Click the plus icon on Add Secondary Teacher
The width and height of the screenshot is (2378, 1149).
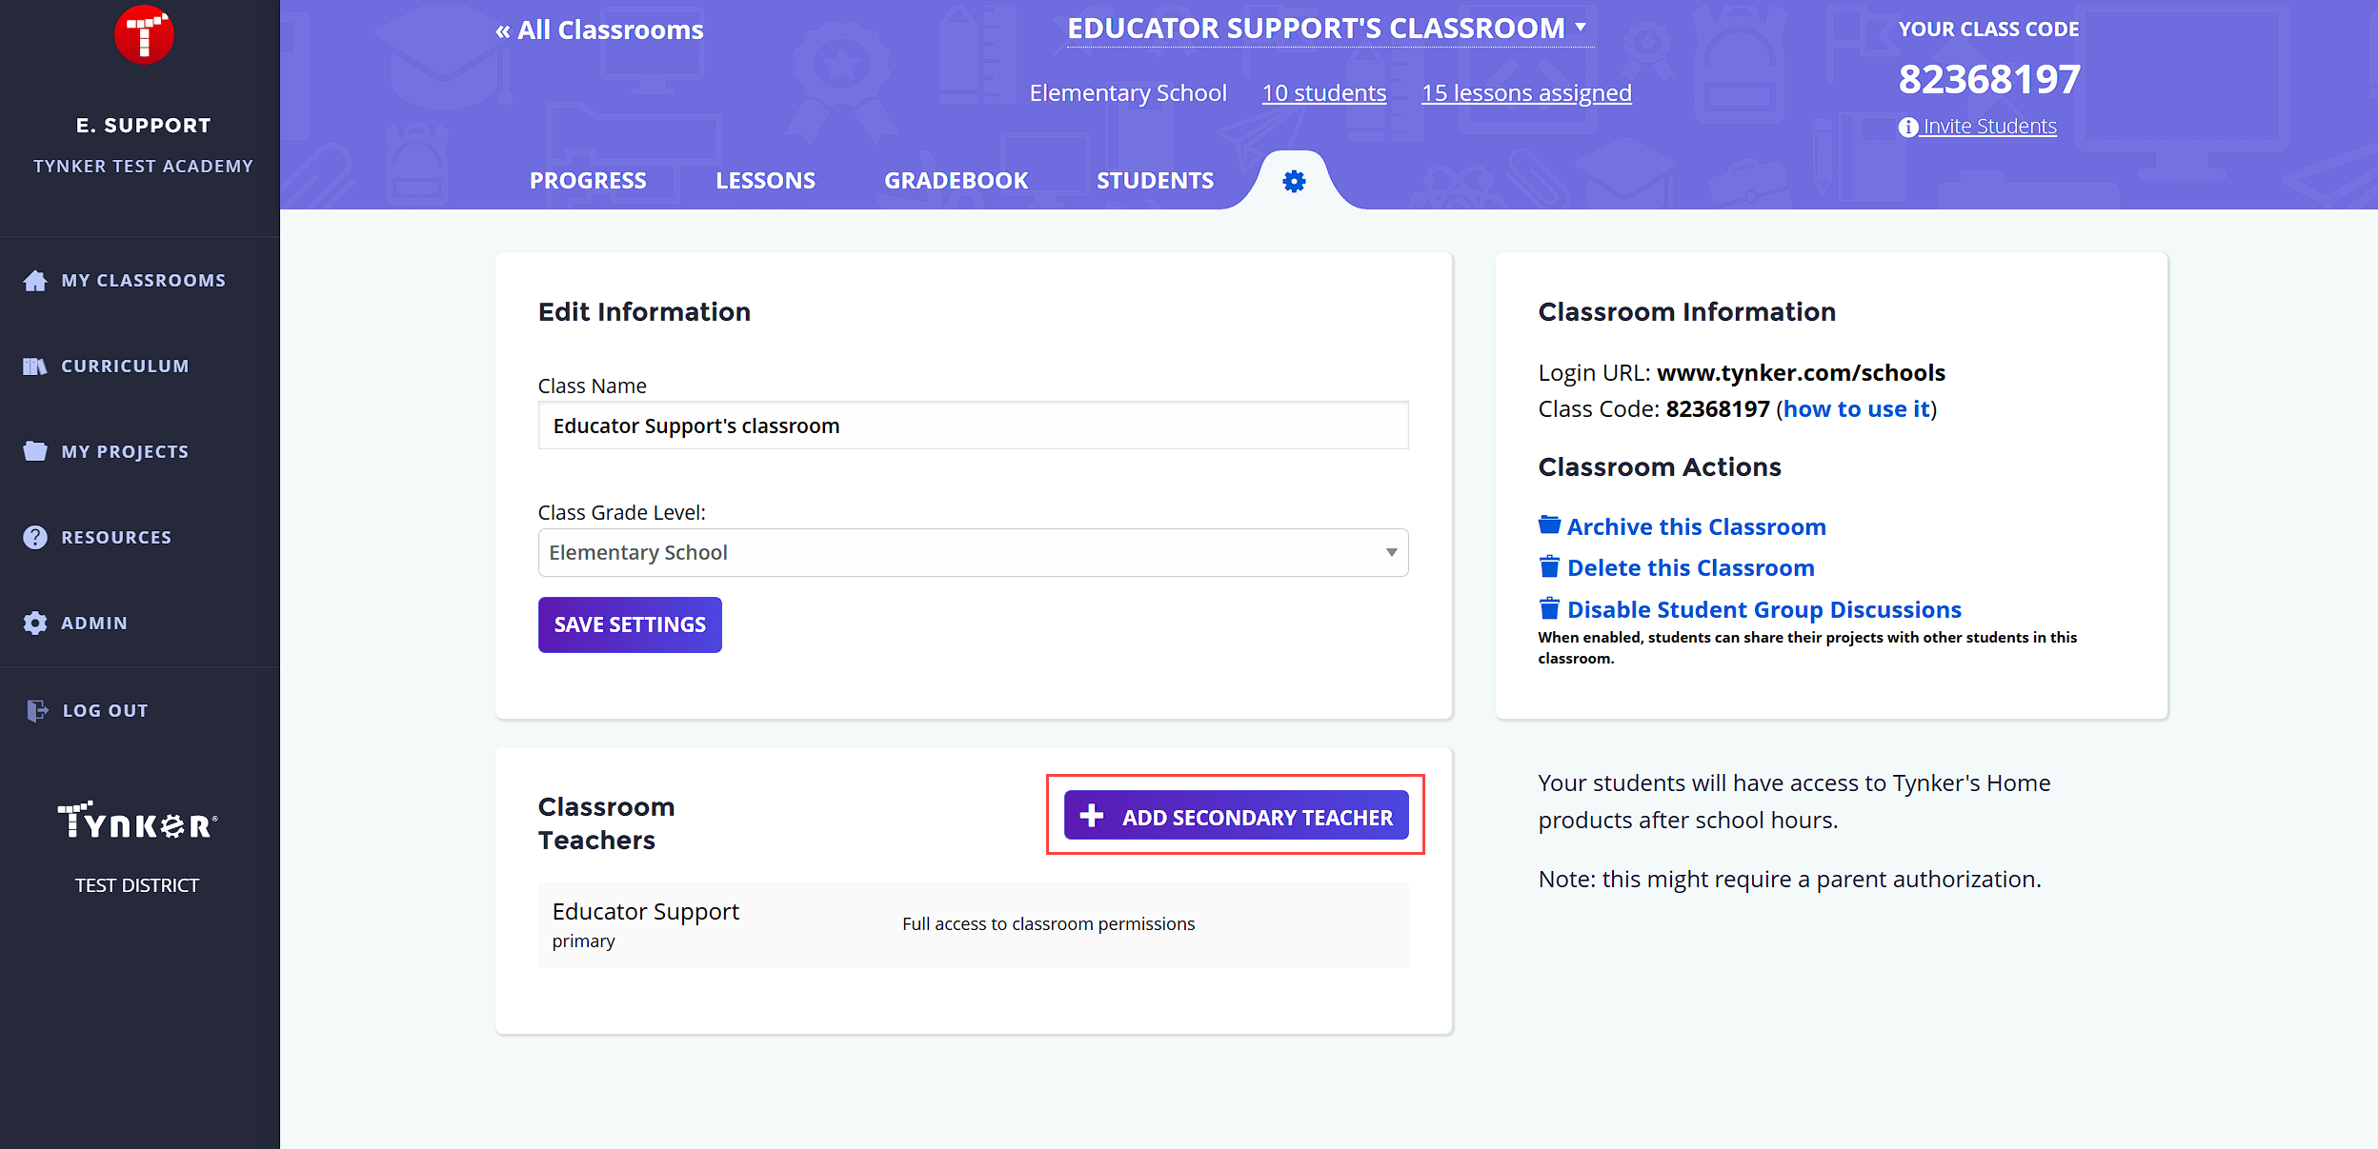tap(1092, 816)
